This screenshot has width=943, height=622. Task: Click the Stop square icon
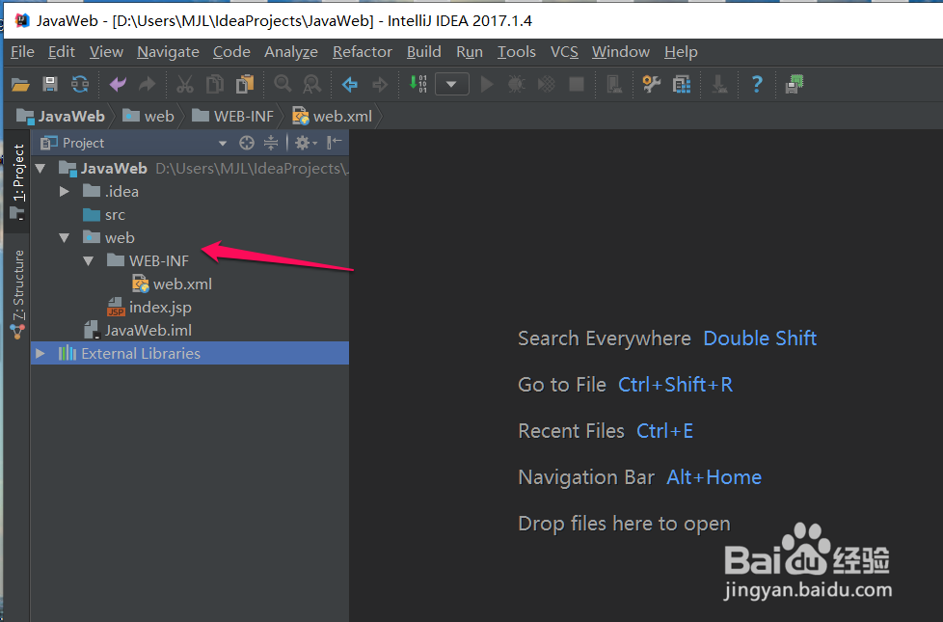tap(577, 84)
